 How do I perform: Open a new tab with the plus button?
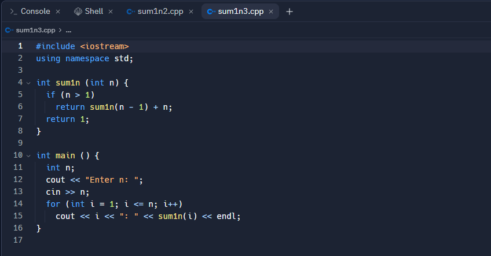(290, 12)
